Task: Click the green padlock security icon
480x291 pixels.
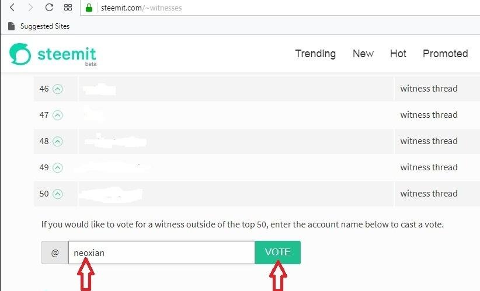Action: [89, 8]
